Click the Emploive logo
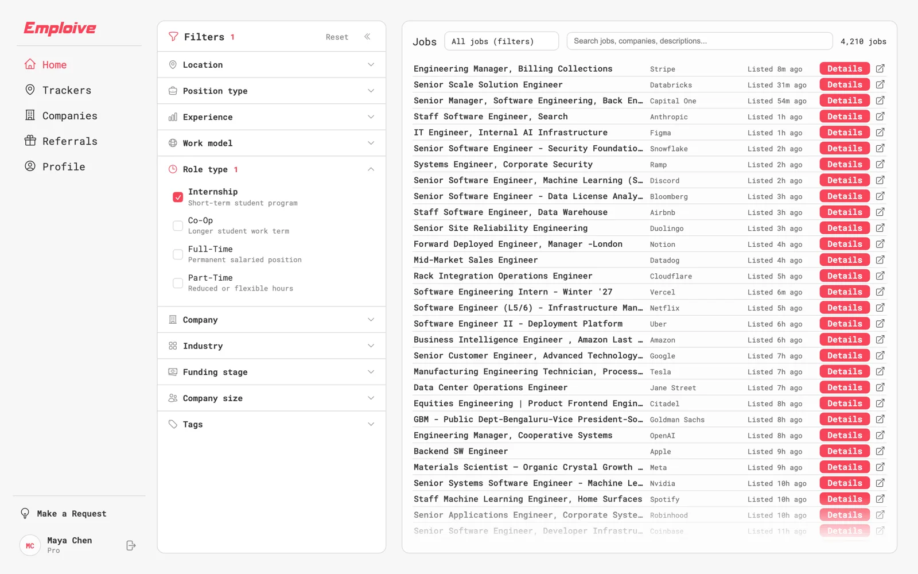This screenshot has height=574, width=918. [60, 28]
